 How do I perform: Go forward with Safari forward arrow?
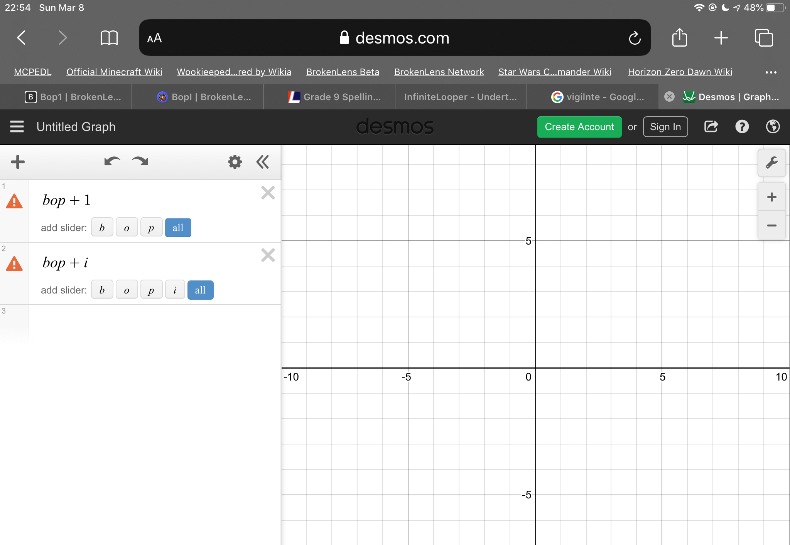62,38
